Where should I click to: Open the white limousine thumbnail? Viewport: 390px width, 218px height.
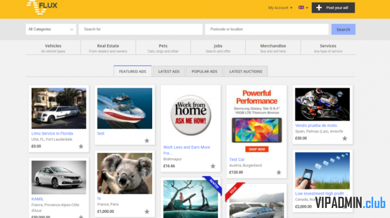coord(59,108)
